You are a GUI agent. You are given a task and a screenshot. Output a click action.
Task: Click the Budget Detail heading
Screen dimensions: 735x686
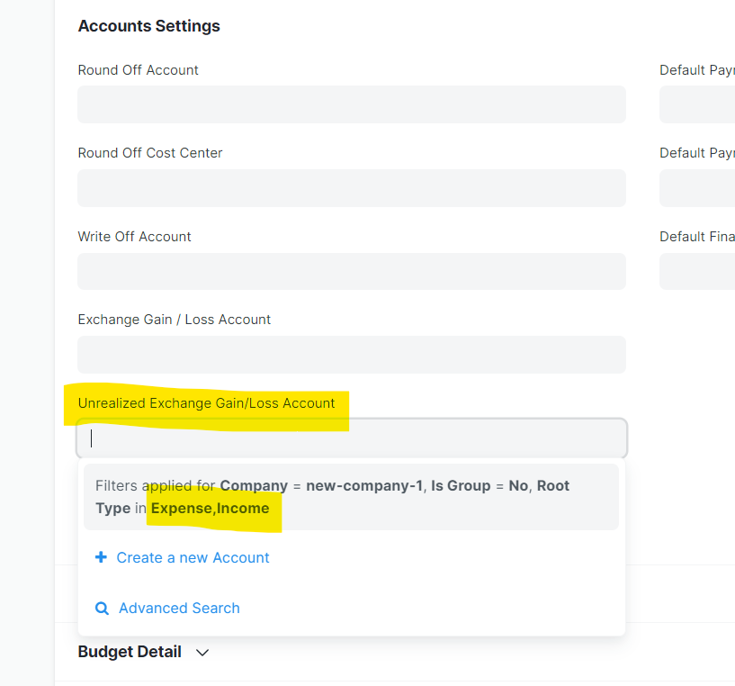pyautogui.click(x=129, y=651)
